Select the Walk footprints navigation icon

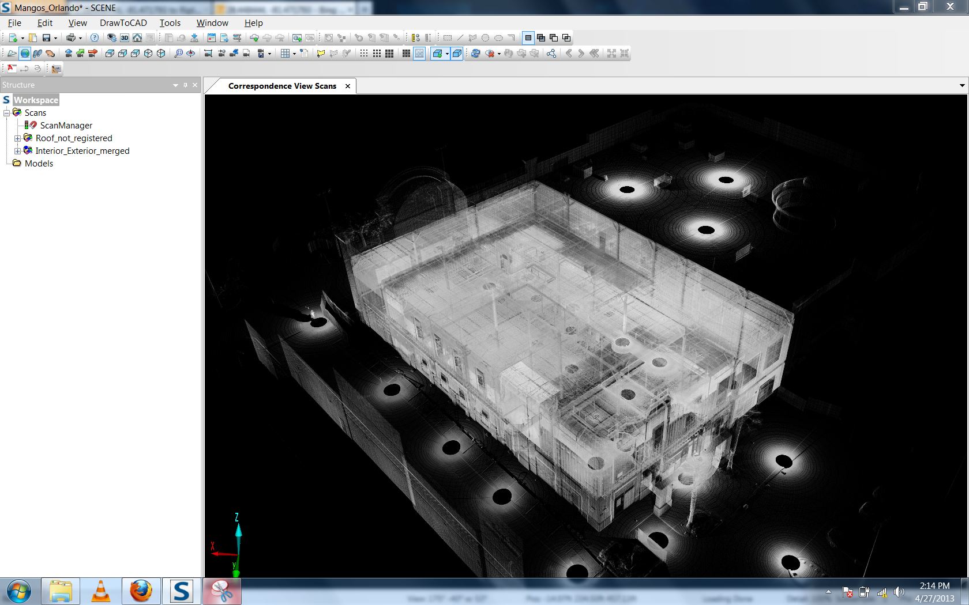pos(37,53)
